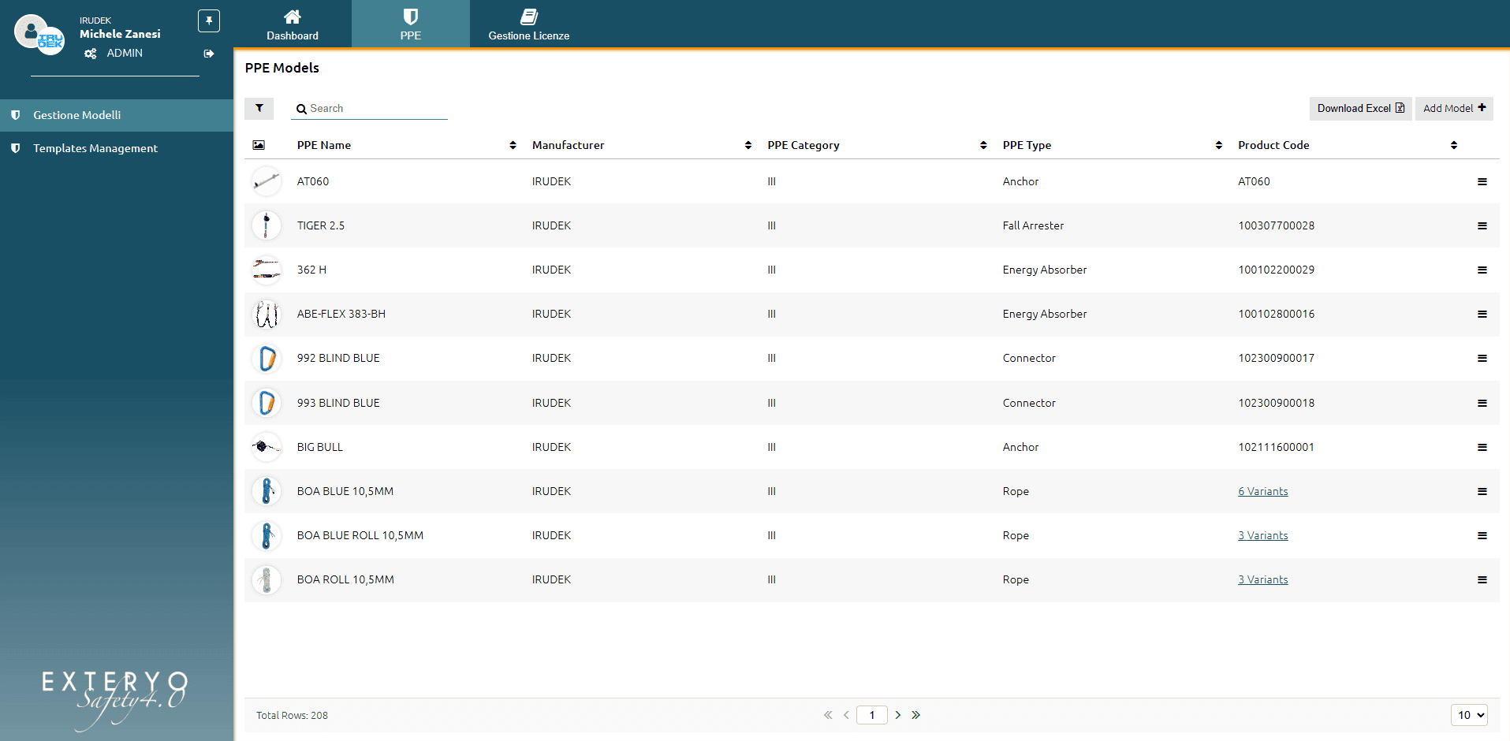Focus the Search input field

[x=369, y=109]
